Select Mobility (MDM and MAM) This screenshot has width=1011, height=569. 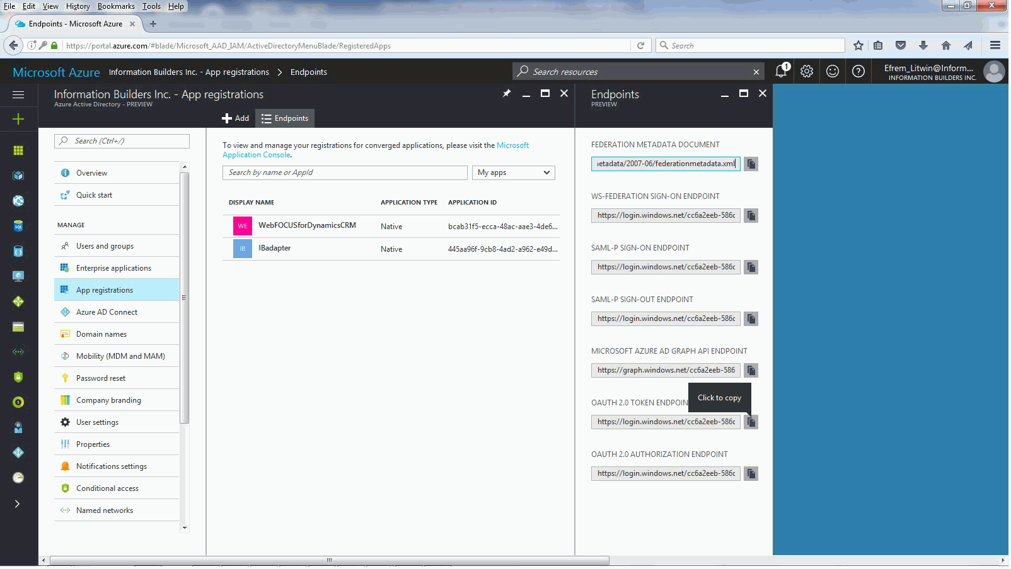[117, 356]
